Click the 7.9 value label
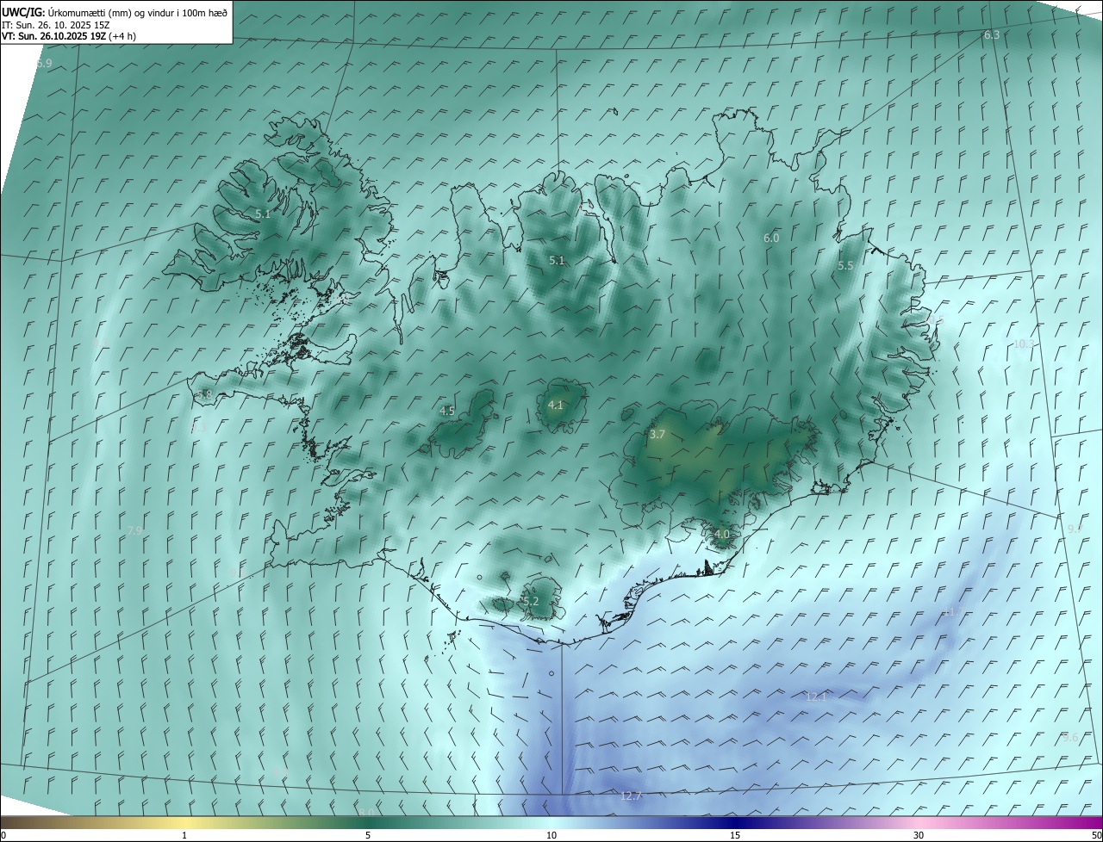 point(134,530)
